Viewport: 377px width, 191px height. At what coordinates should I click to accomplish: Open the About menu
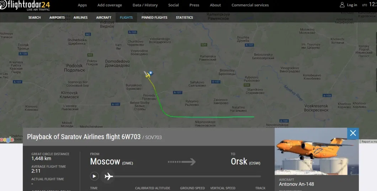(215, 5)
